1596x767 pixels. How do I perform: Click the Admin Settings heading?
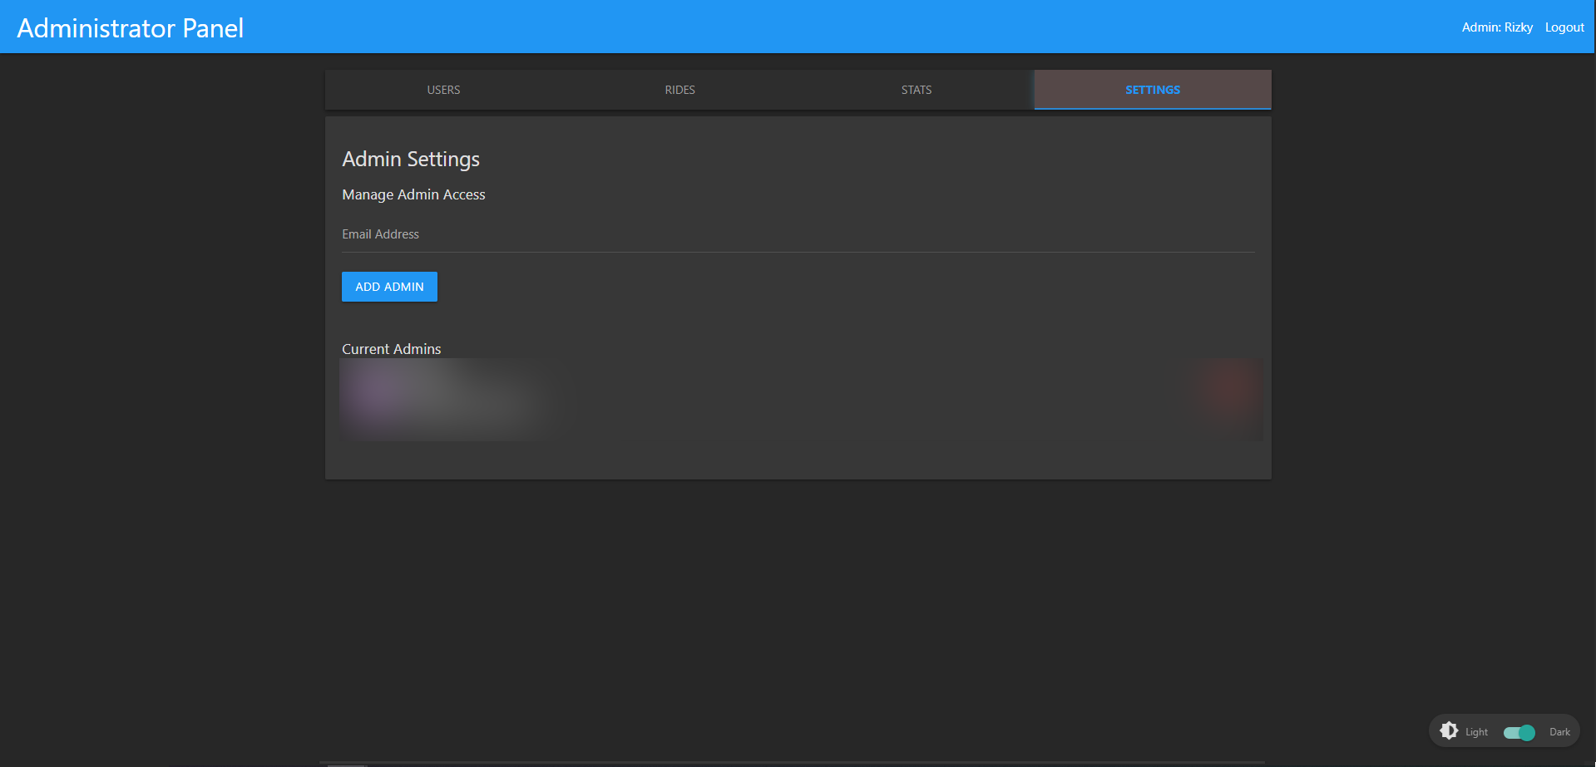pyautogui.click(x=411, y=159)
